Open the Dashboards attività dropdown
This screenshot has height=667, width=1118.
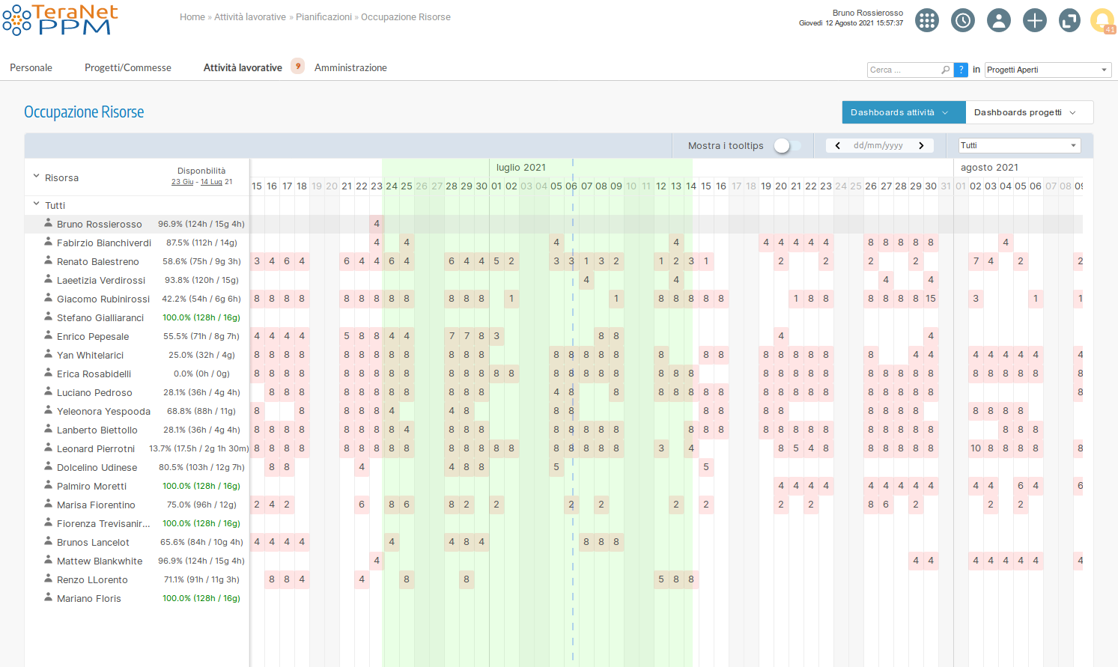click(903, 112)
